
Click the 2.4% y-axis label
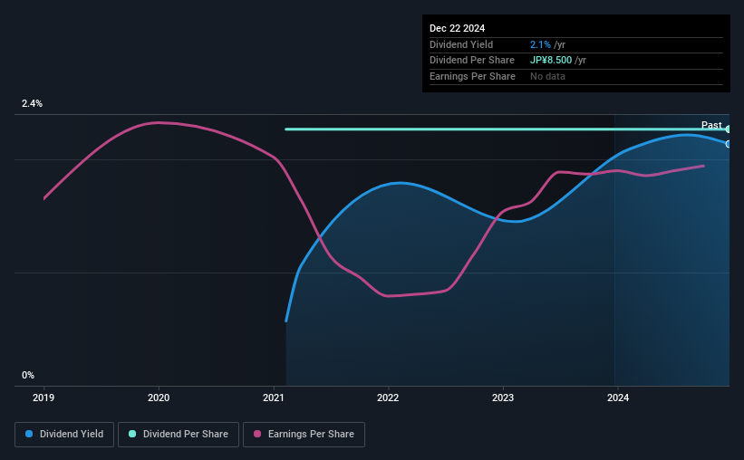click(x=32, y=103)
